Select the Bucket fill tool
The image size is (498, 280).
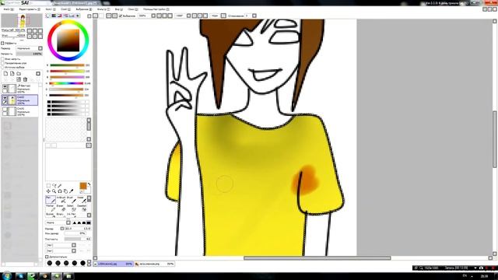pyautogui.click(x=51, y=215)
